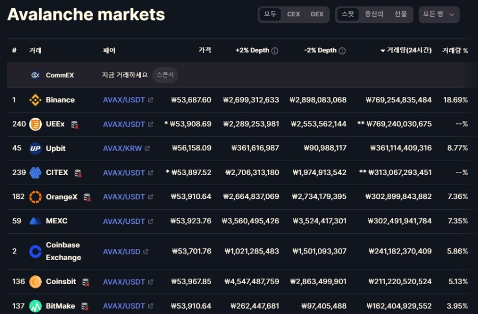The width and height of the screenshot is (478, 314).
Task: Open the Coinbase AVAX/USD pair link
Action: click(x=121, y=252)
